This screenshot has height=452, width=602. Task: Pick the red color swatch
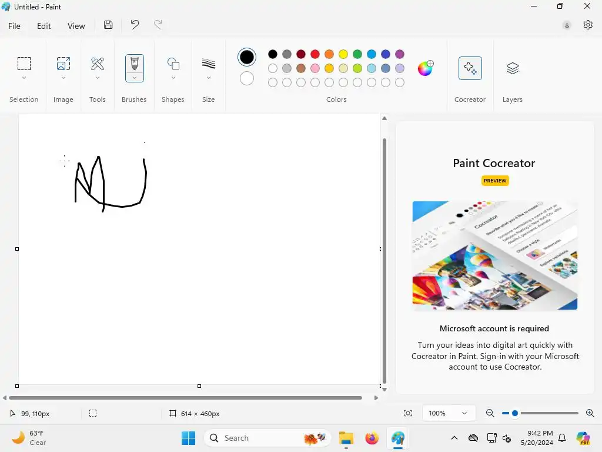[x=315, y=54]
